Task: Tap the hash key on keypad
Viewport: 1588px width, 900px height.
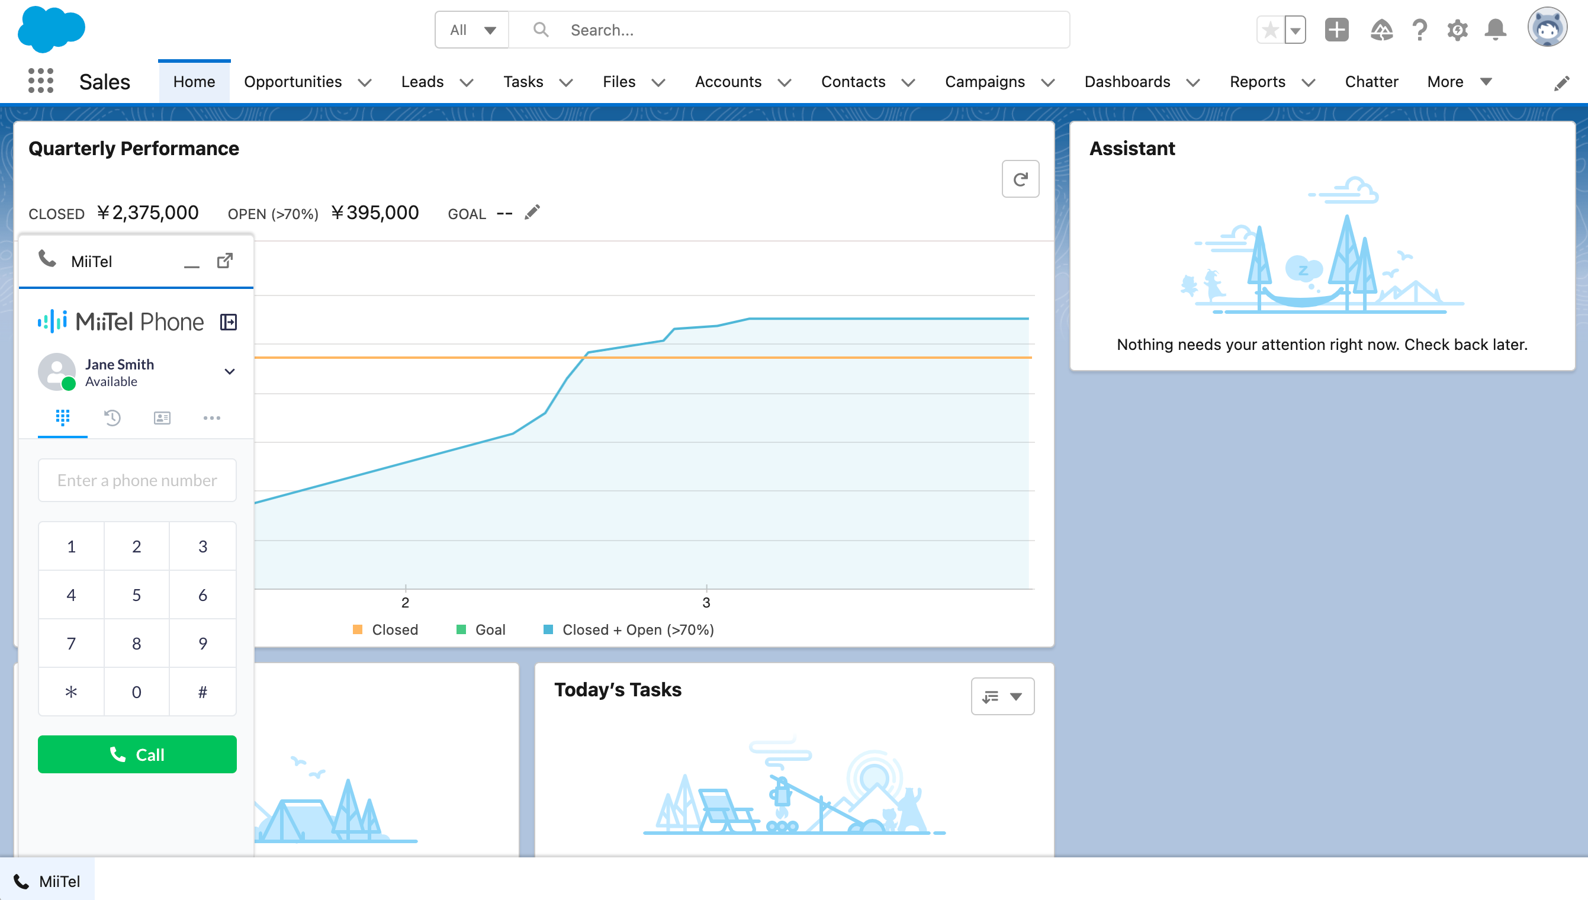Action: point(202,692)
